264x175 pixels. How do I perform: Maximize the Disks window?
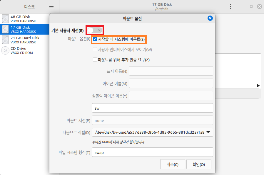point(251,6)
